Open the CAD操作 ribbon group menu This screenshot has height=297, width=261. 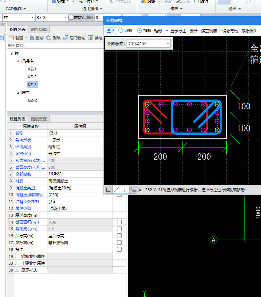pyautogui.click(x=16, y=9)
